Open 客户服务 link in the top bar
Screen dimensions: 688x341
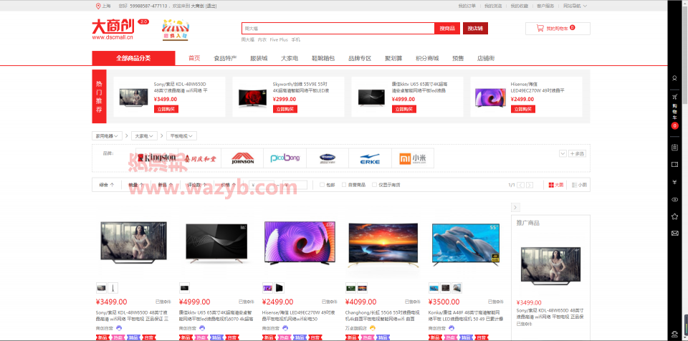(x=545, y=6)
